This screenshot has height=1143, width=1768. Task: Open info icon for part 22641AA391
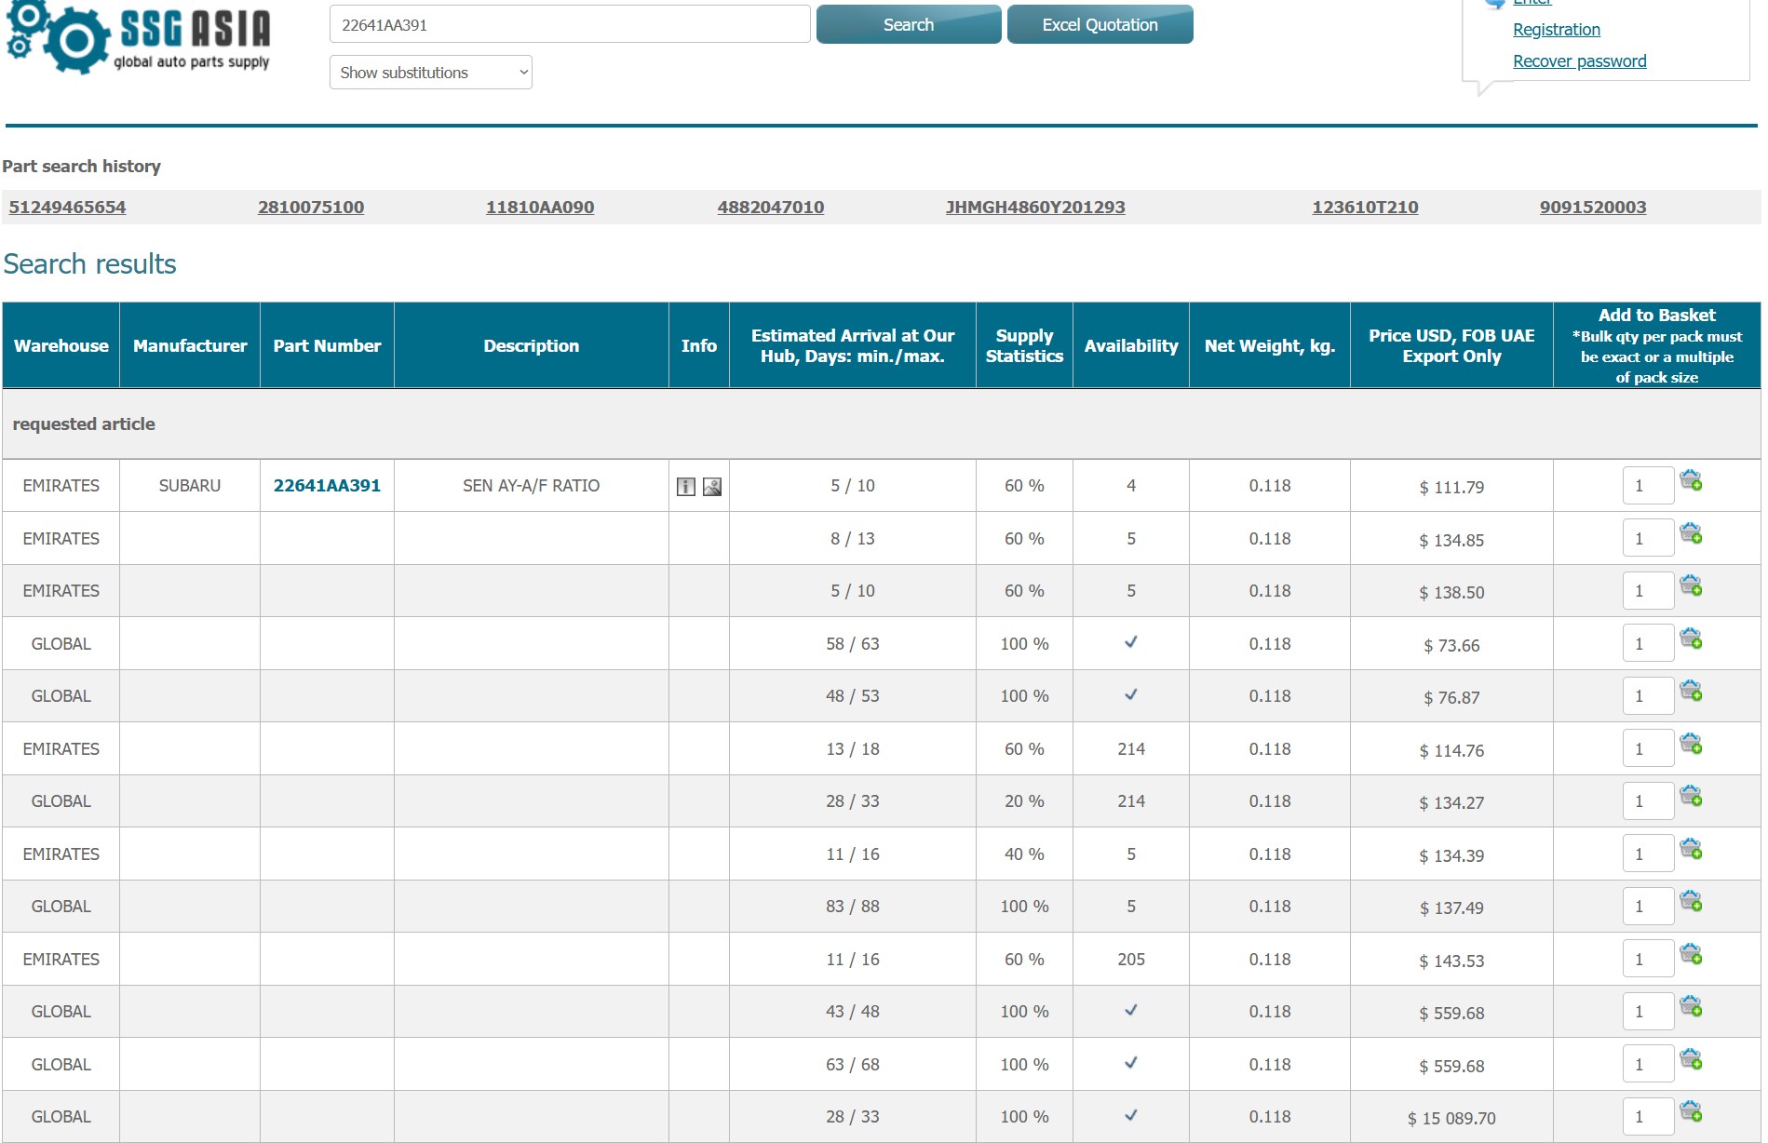pos(686,487)
